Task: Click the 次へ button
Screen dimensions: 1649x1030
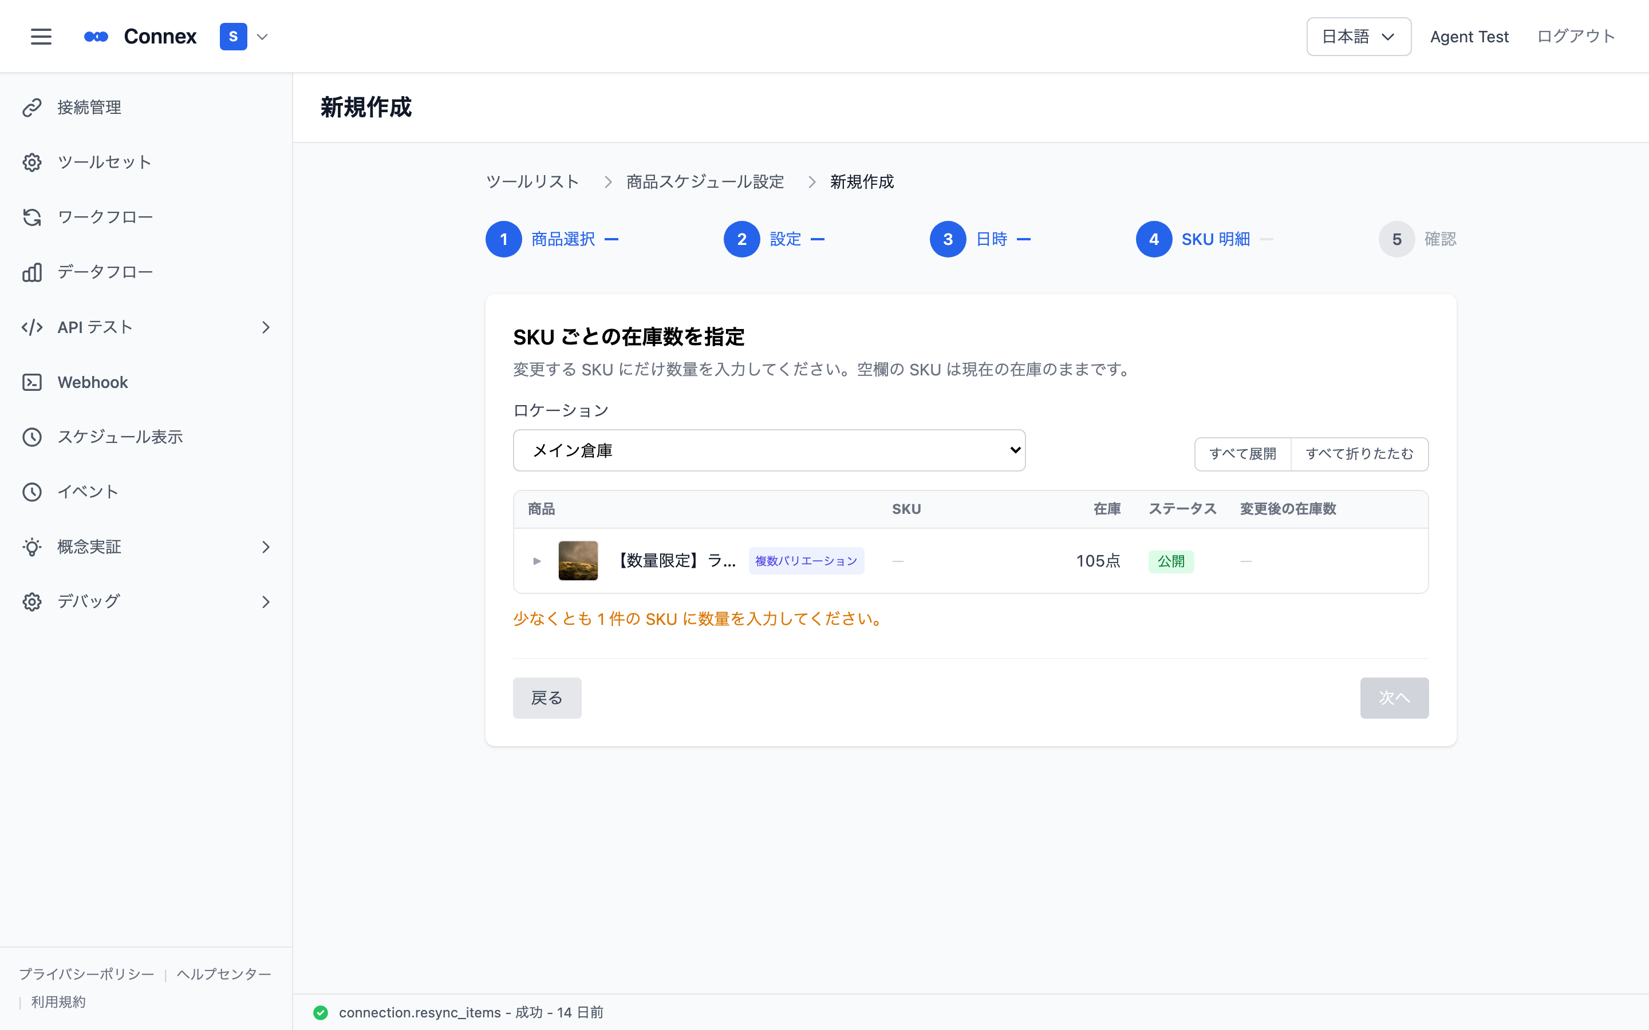Action: [x=1394, y=698]
